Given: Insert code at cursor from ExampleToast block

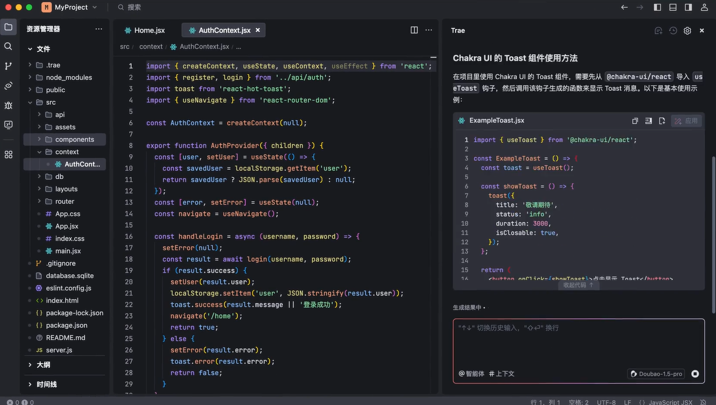Looking at the screenshot, I should 648,121.
